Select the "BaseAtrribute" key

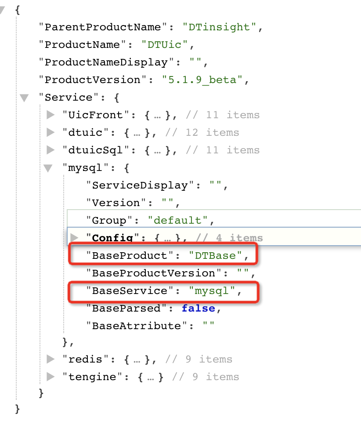(x=136, y=326)
